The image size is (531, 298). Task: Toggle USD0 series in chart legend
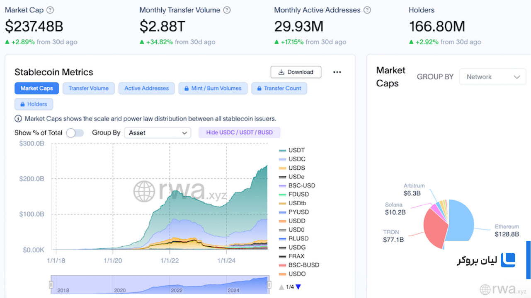coord(292,230)
